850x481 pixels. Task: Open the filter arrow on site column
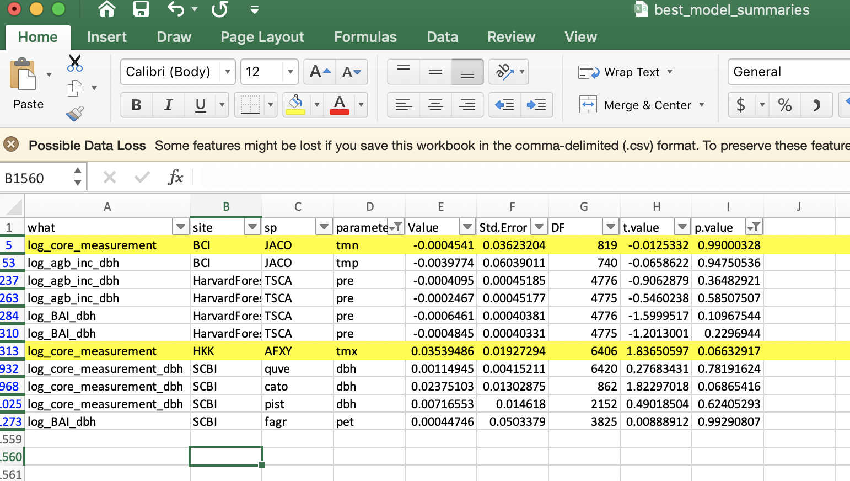[x=252, y=227]
